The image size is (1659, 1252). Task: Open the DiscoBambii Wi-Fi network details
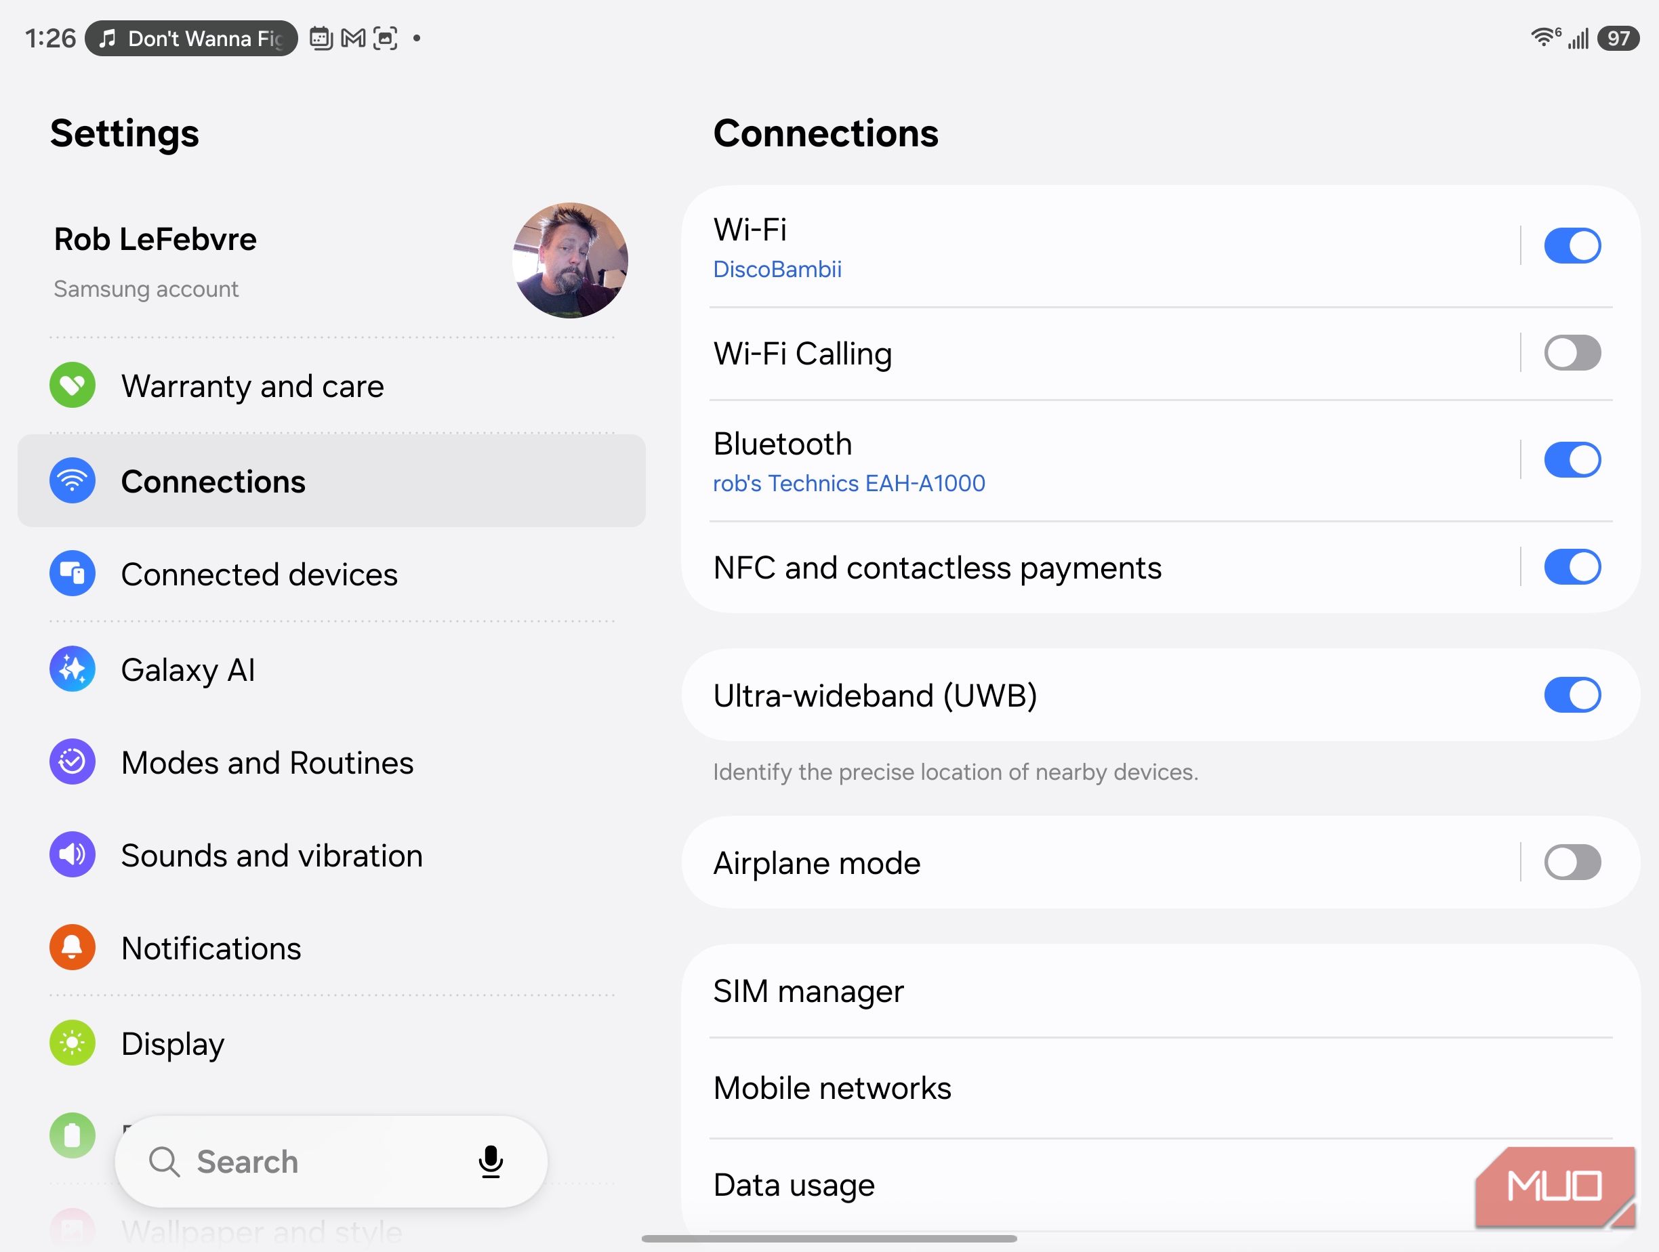pos(777,269)
